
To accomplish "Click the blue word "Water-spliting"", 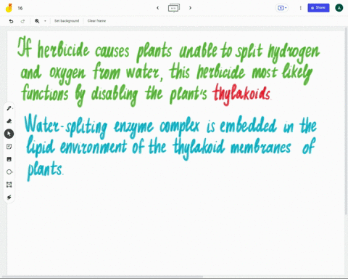I will coord(66,126).
